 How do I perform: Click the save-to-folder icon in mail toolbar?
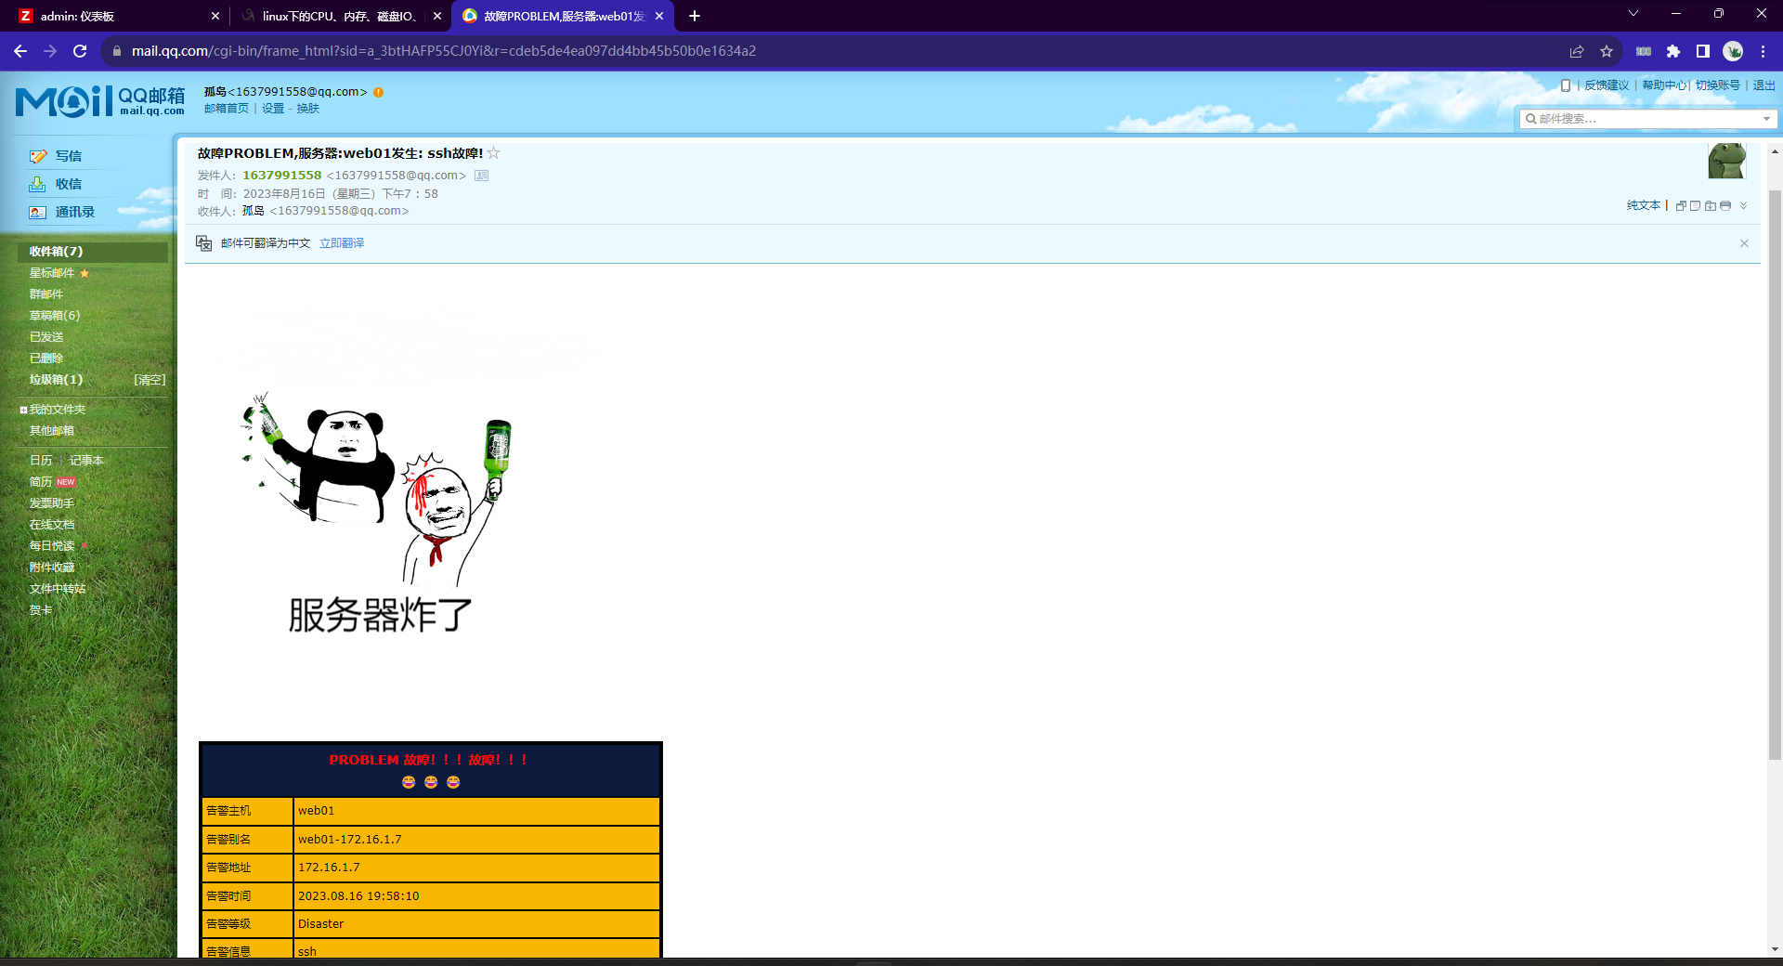click(1711, 206)
